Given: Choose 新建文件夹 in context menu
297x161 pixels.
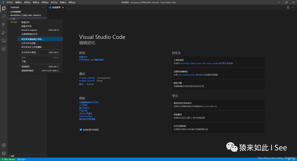Looking at the screenshot, I should click(x=40, y=26).
